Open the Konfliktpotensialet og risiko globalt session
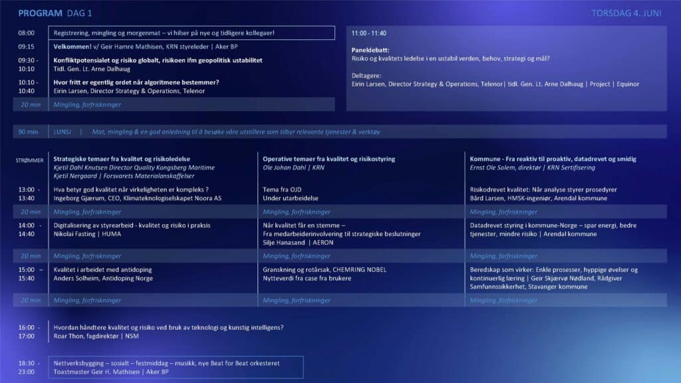681x383 pixels. click(158, 61)
